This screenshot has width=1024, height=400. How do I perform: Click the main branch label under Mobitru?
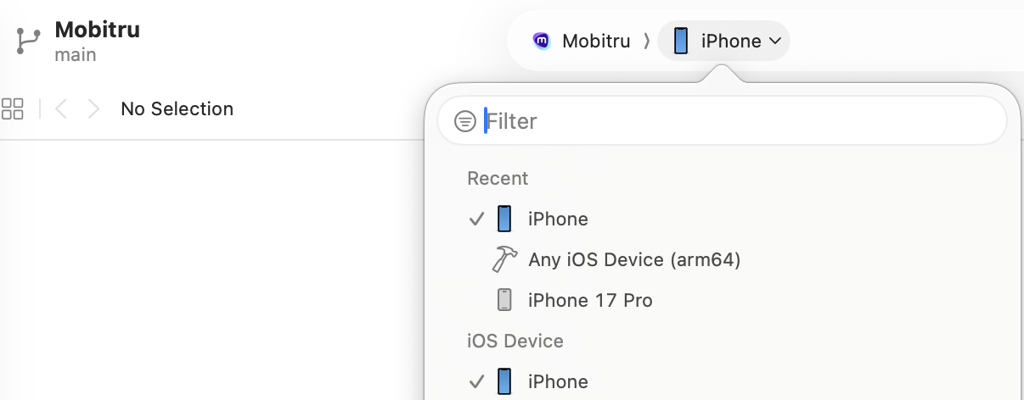coord(76,55)
